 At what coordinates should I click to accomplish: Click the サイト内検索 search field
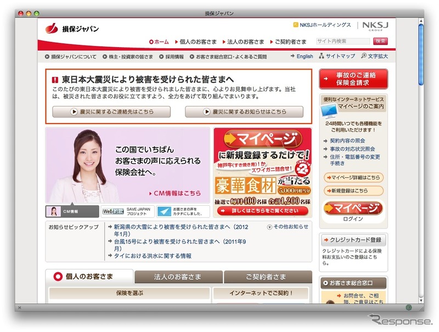pyautogui.click(x=342, y=41)
